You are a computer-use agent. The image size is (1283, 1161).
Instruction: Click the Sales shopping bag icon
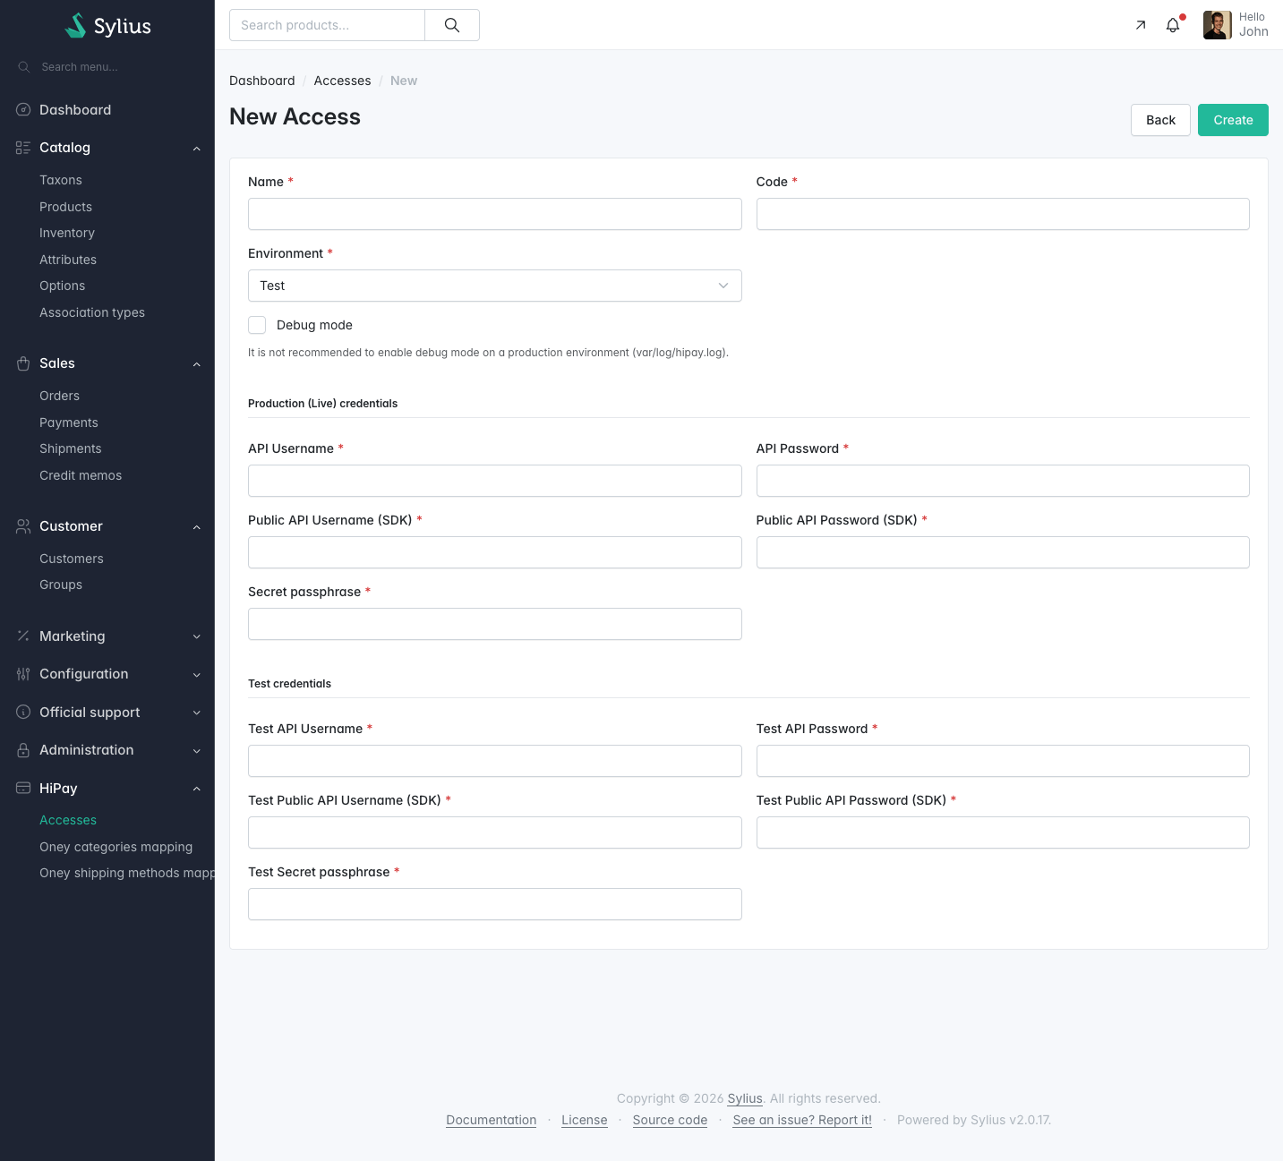pyautogui.click(x=23, y=363)
